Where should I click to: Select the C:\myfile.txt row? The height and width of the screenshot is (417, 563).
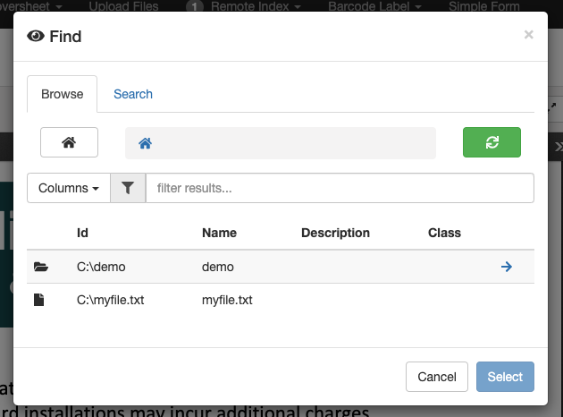(x=111, y=300)
